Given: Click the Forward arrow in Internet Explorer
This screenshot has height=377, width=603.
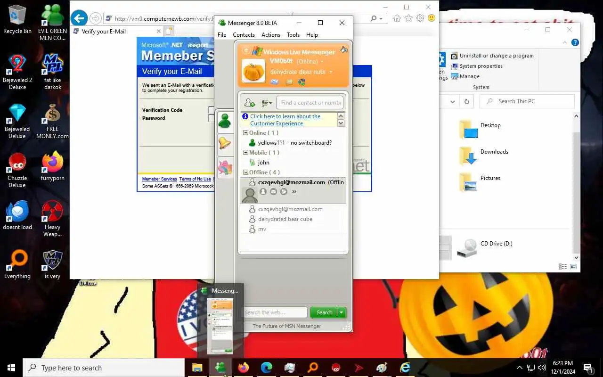Looking at the screenshot, I should click(x=95, y=19).
